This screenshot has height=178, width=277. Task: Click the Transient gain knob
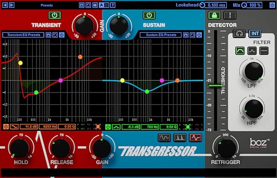click(x=84, y=25)
